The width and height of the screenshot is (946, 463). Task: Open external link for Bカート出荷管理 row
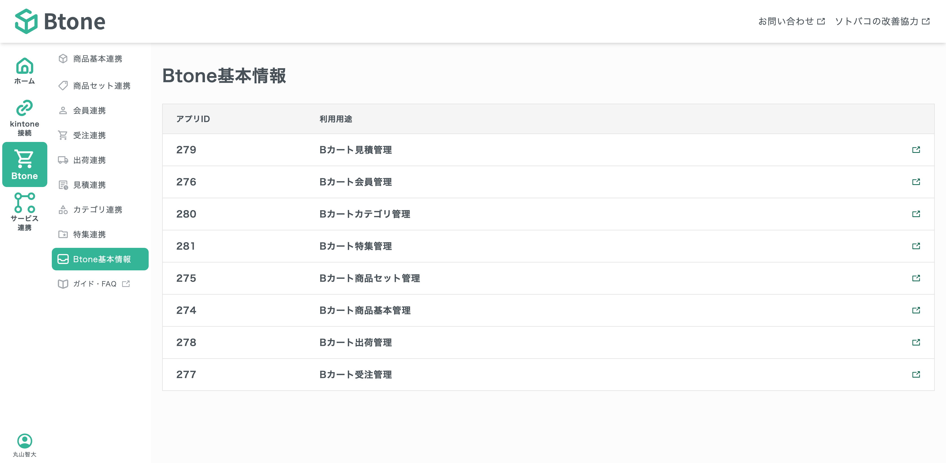[916, 342]
